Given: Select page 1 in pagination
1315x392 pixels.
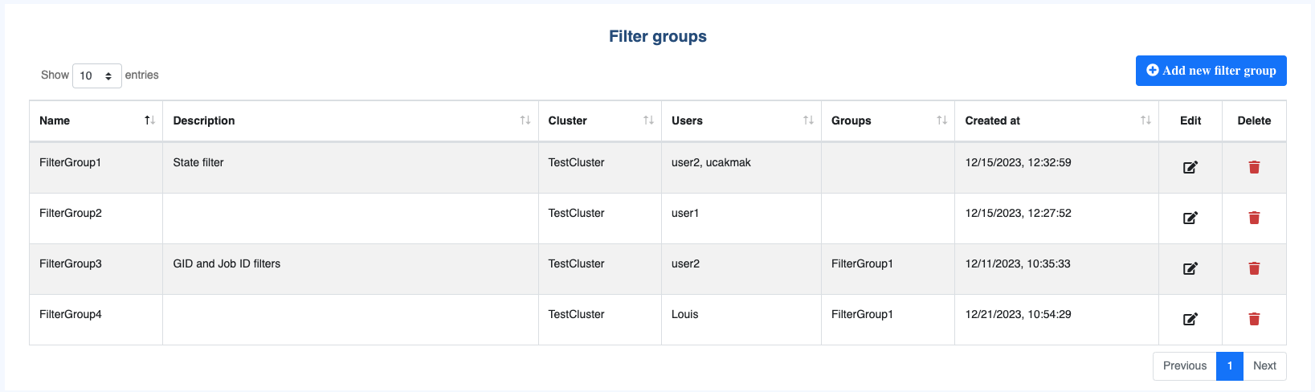Looking at the screenshot, I should (1230, 365).
